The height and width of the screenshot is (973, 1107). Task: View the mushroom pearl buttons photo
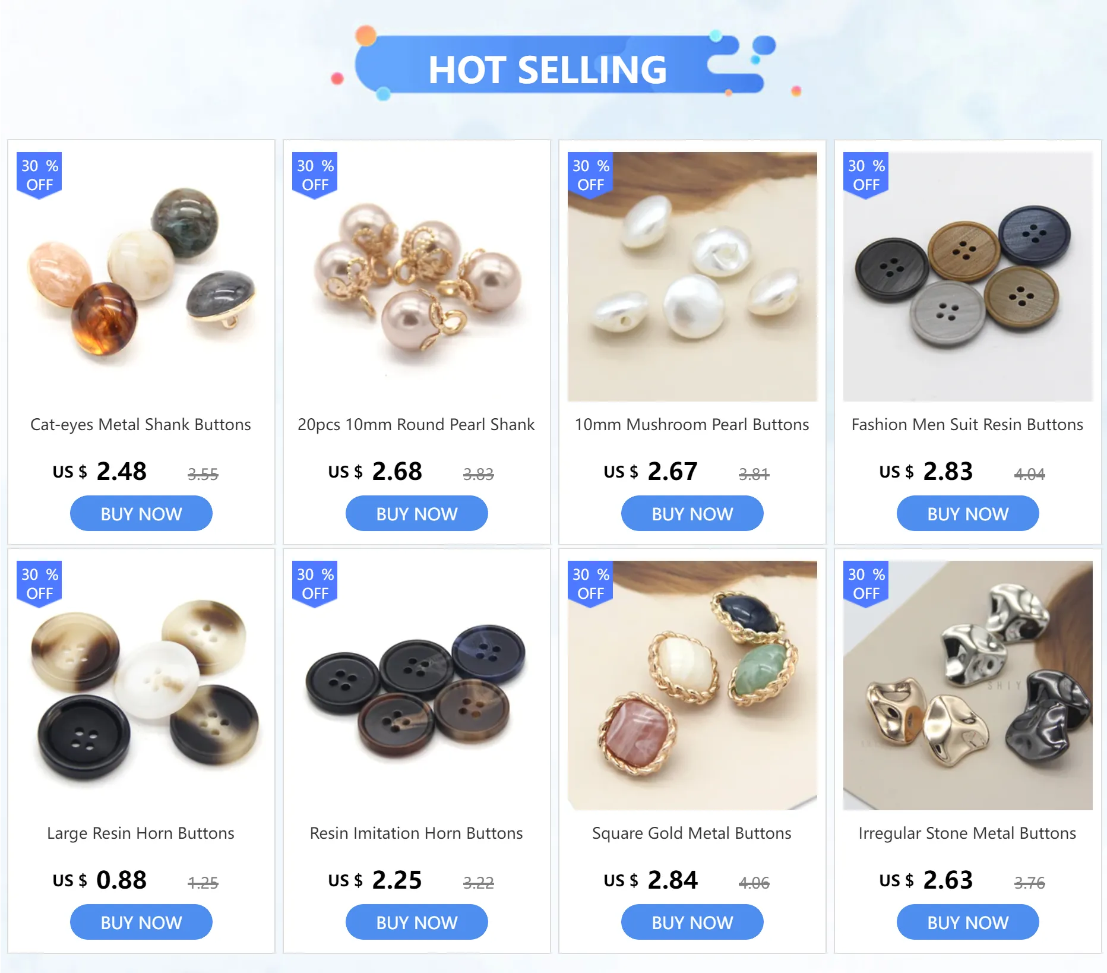[692, 277]
